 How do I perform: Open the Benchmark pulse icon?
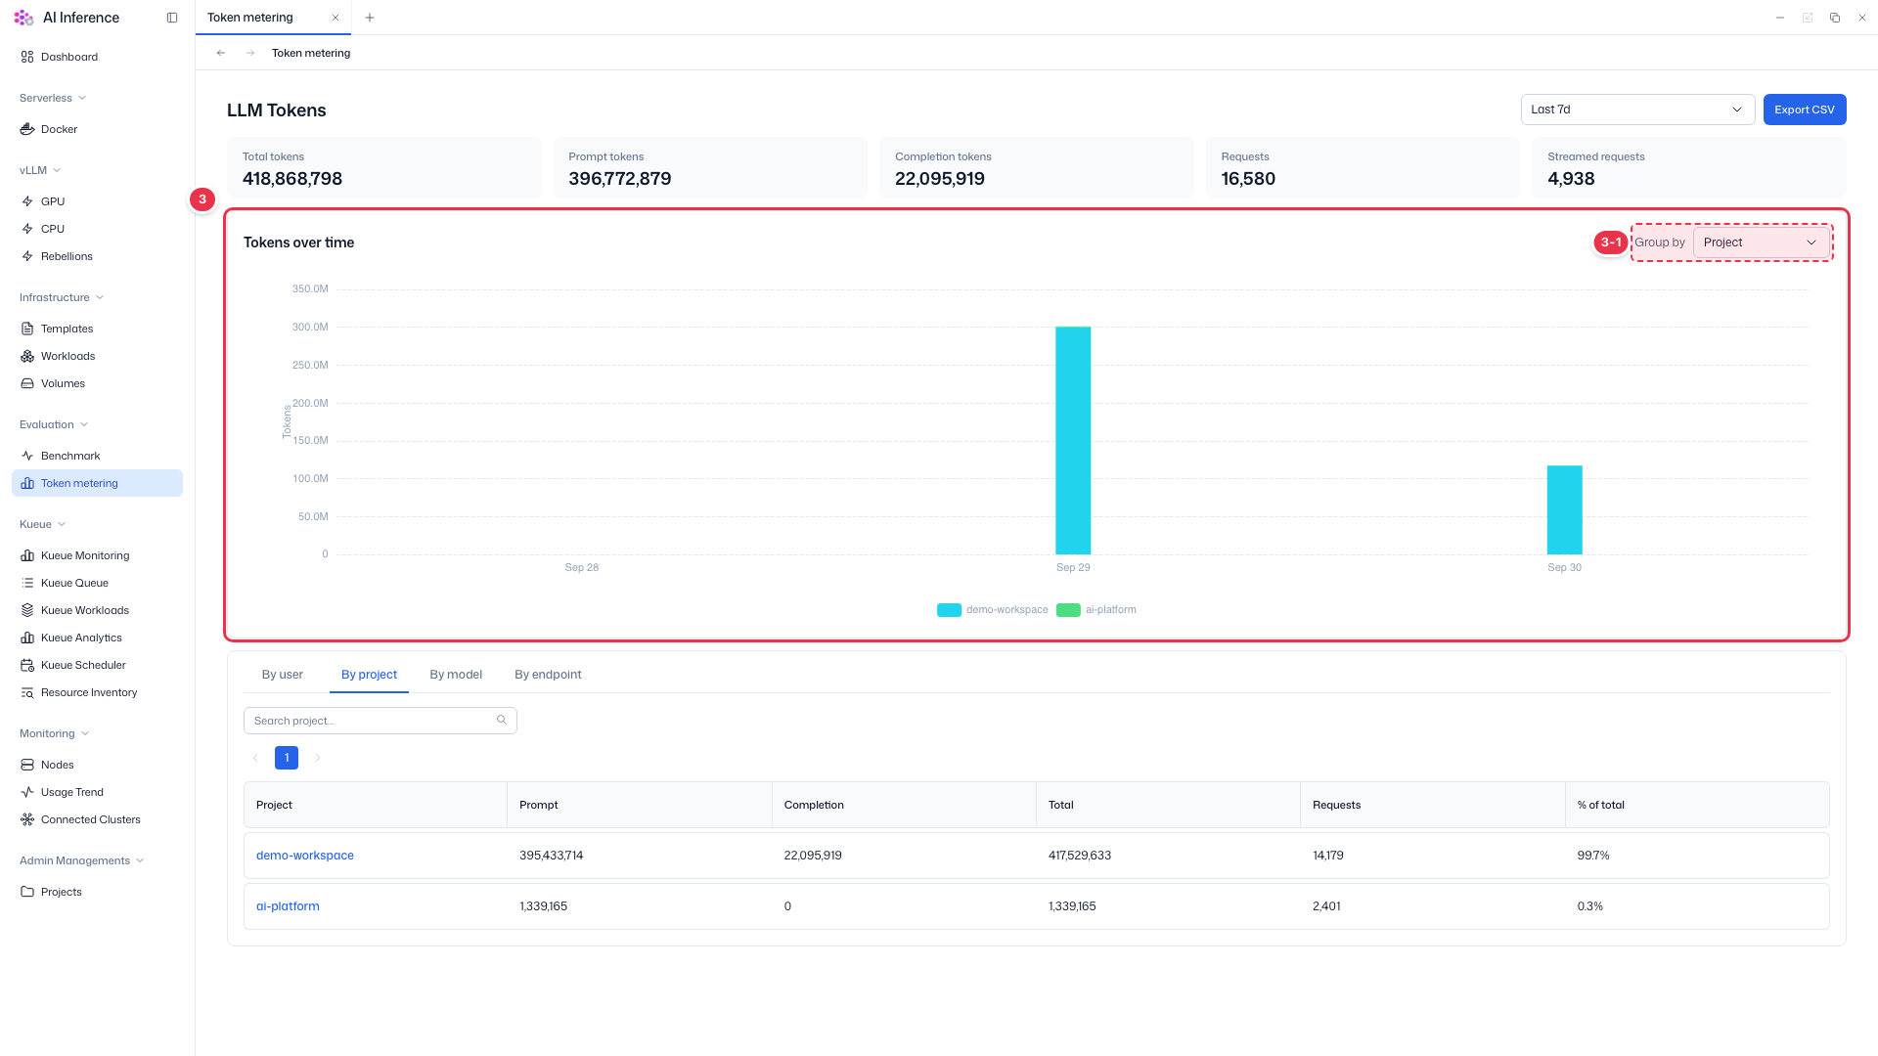pos(27,456)
